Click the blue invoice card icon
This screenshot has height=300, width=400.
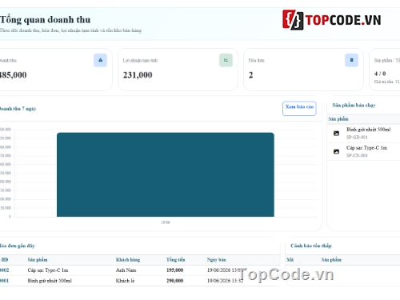coord(351,60)
